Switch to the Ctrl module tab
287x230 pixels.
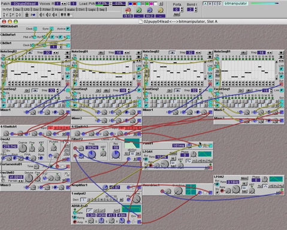point(81,10)
